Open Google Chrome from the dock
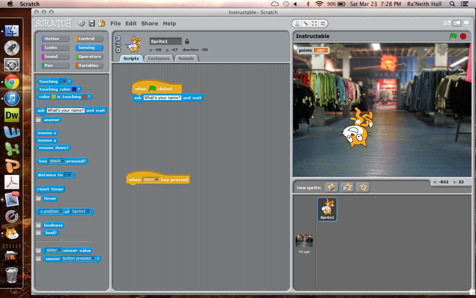Screen dimensions: 476x298 pyautogui.click(x=12, y=82)
